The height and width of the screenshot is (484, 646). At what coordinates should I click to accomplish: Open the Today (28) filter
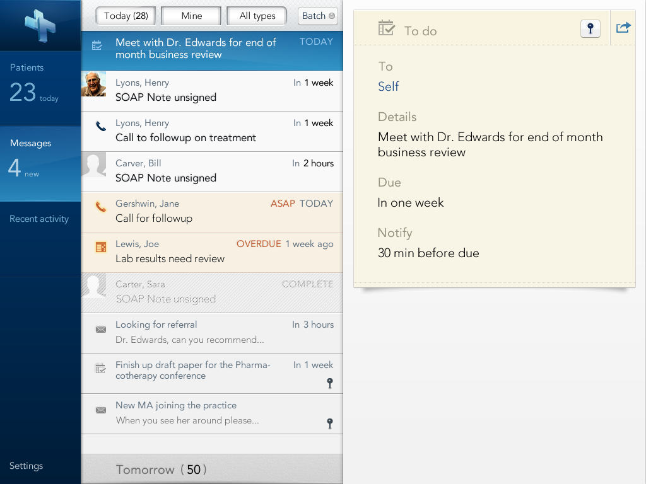(126, 16)
